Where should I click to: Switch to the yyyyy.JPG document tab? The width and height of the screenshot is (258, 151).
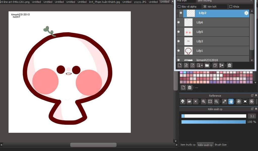[141, 2]
